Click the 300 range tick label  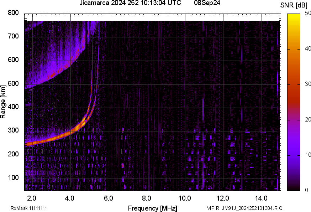[13, 130]
